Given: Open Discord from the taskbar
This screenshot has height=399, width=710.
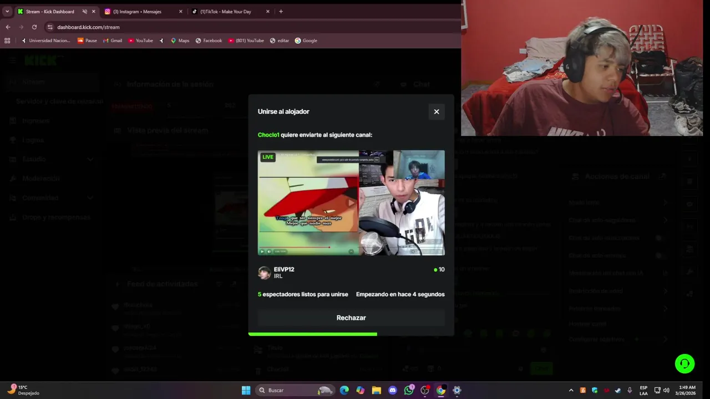Looking at the screenshot, I should click(x=393, y=390).
